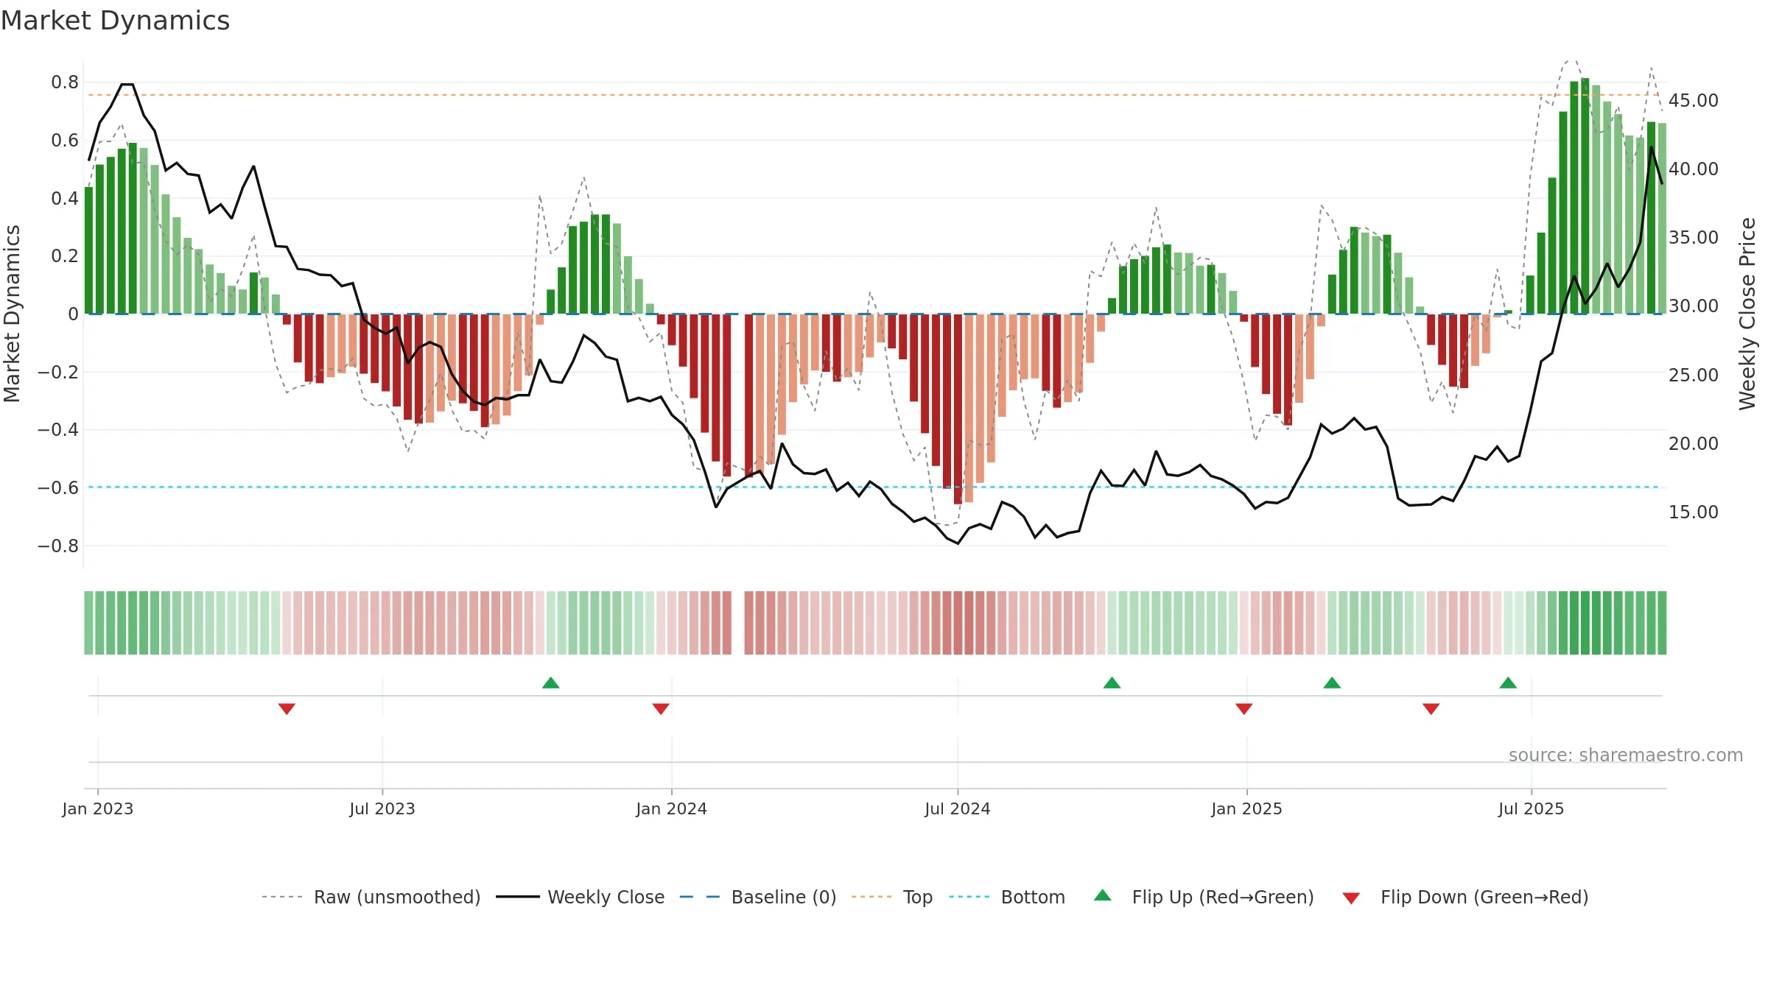Click the tallest dark green bar near Aug 2025
The height and width of the screenshot is (994, 1768).
pos(1585,196)
